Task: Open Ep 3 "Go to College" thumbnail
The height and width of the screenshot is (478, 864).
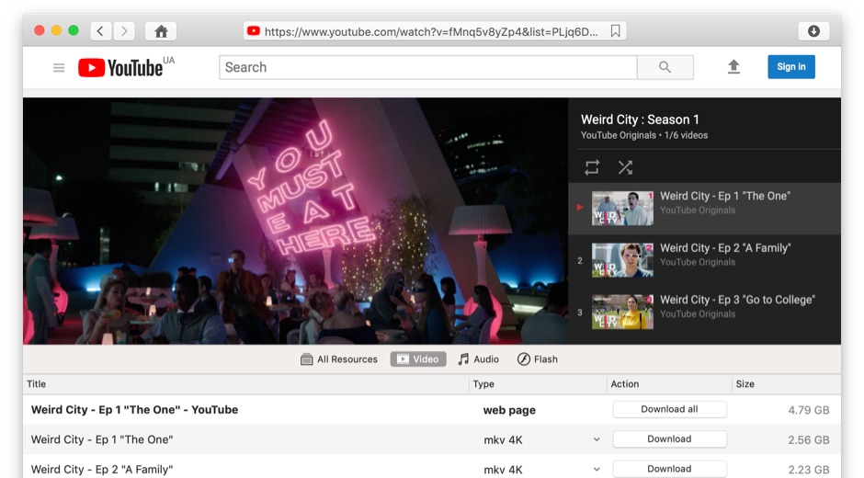Action: 622,312
